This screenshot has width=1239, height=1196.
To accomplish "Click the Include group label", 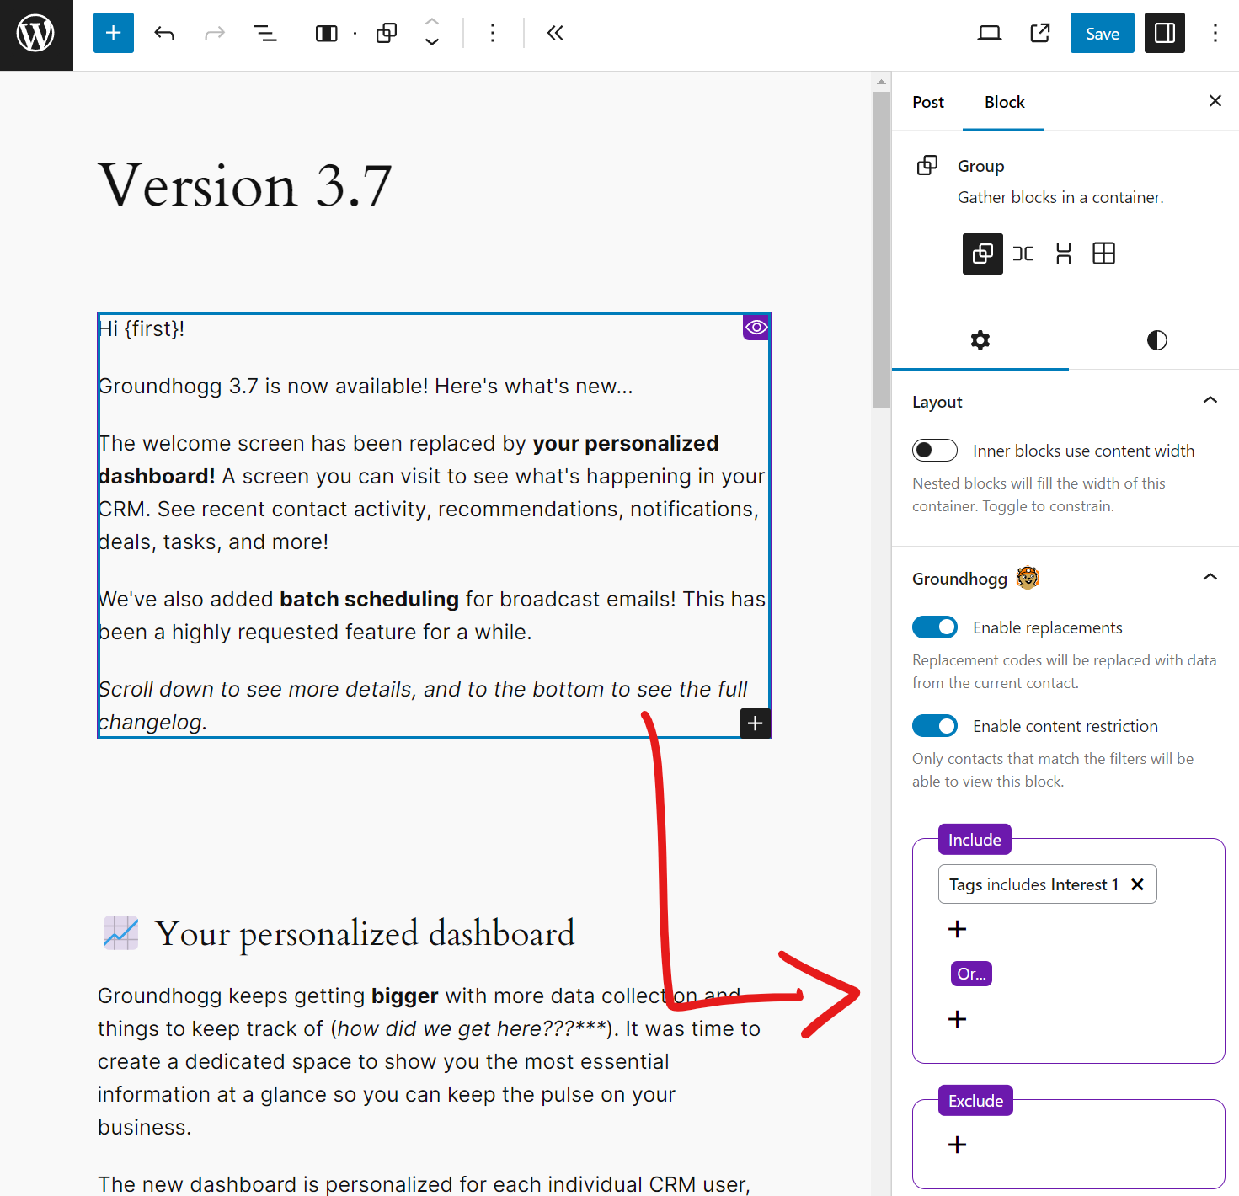I will [975, 840].
